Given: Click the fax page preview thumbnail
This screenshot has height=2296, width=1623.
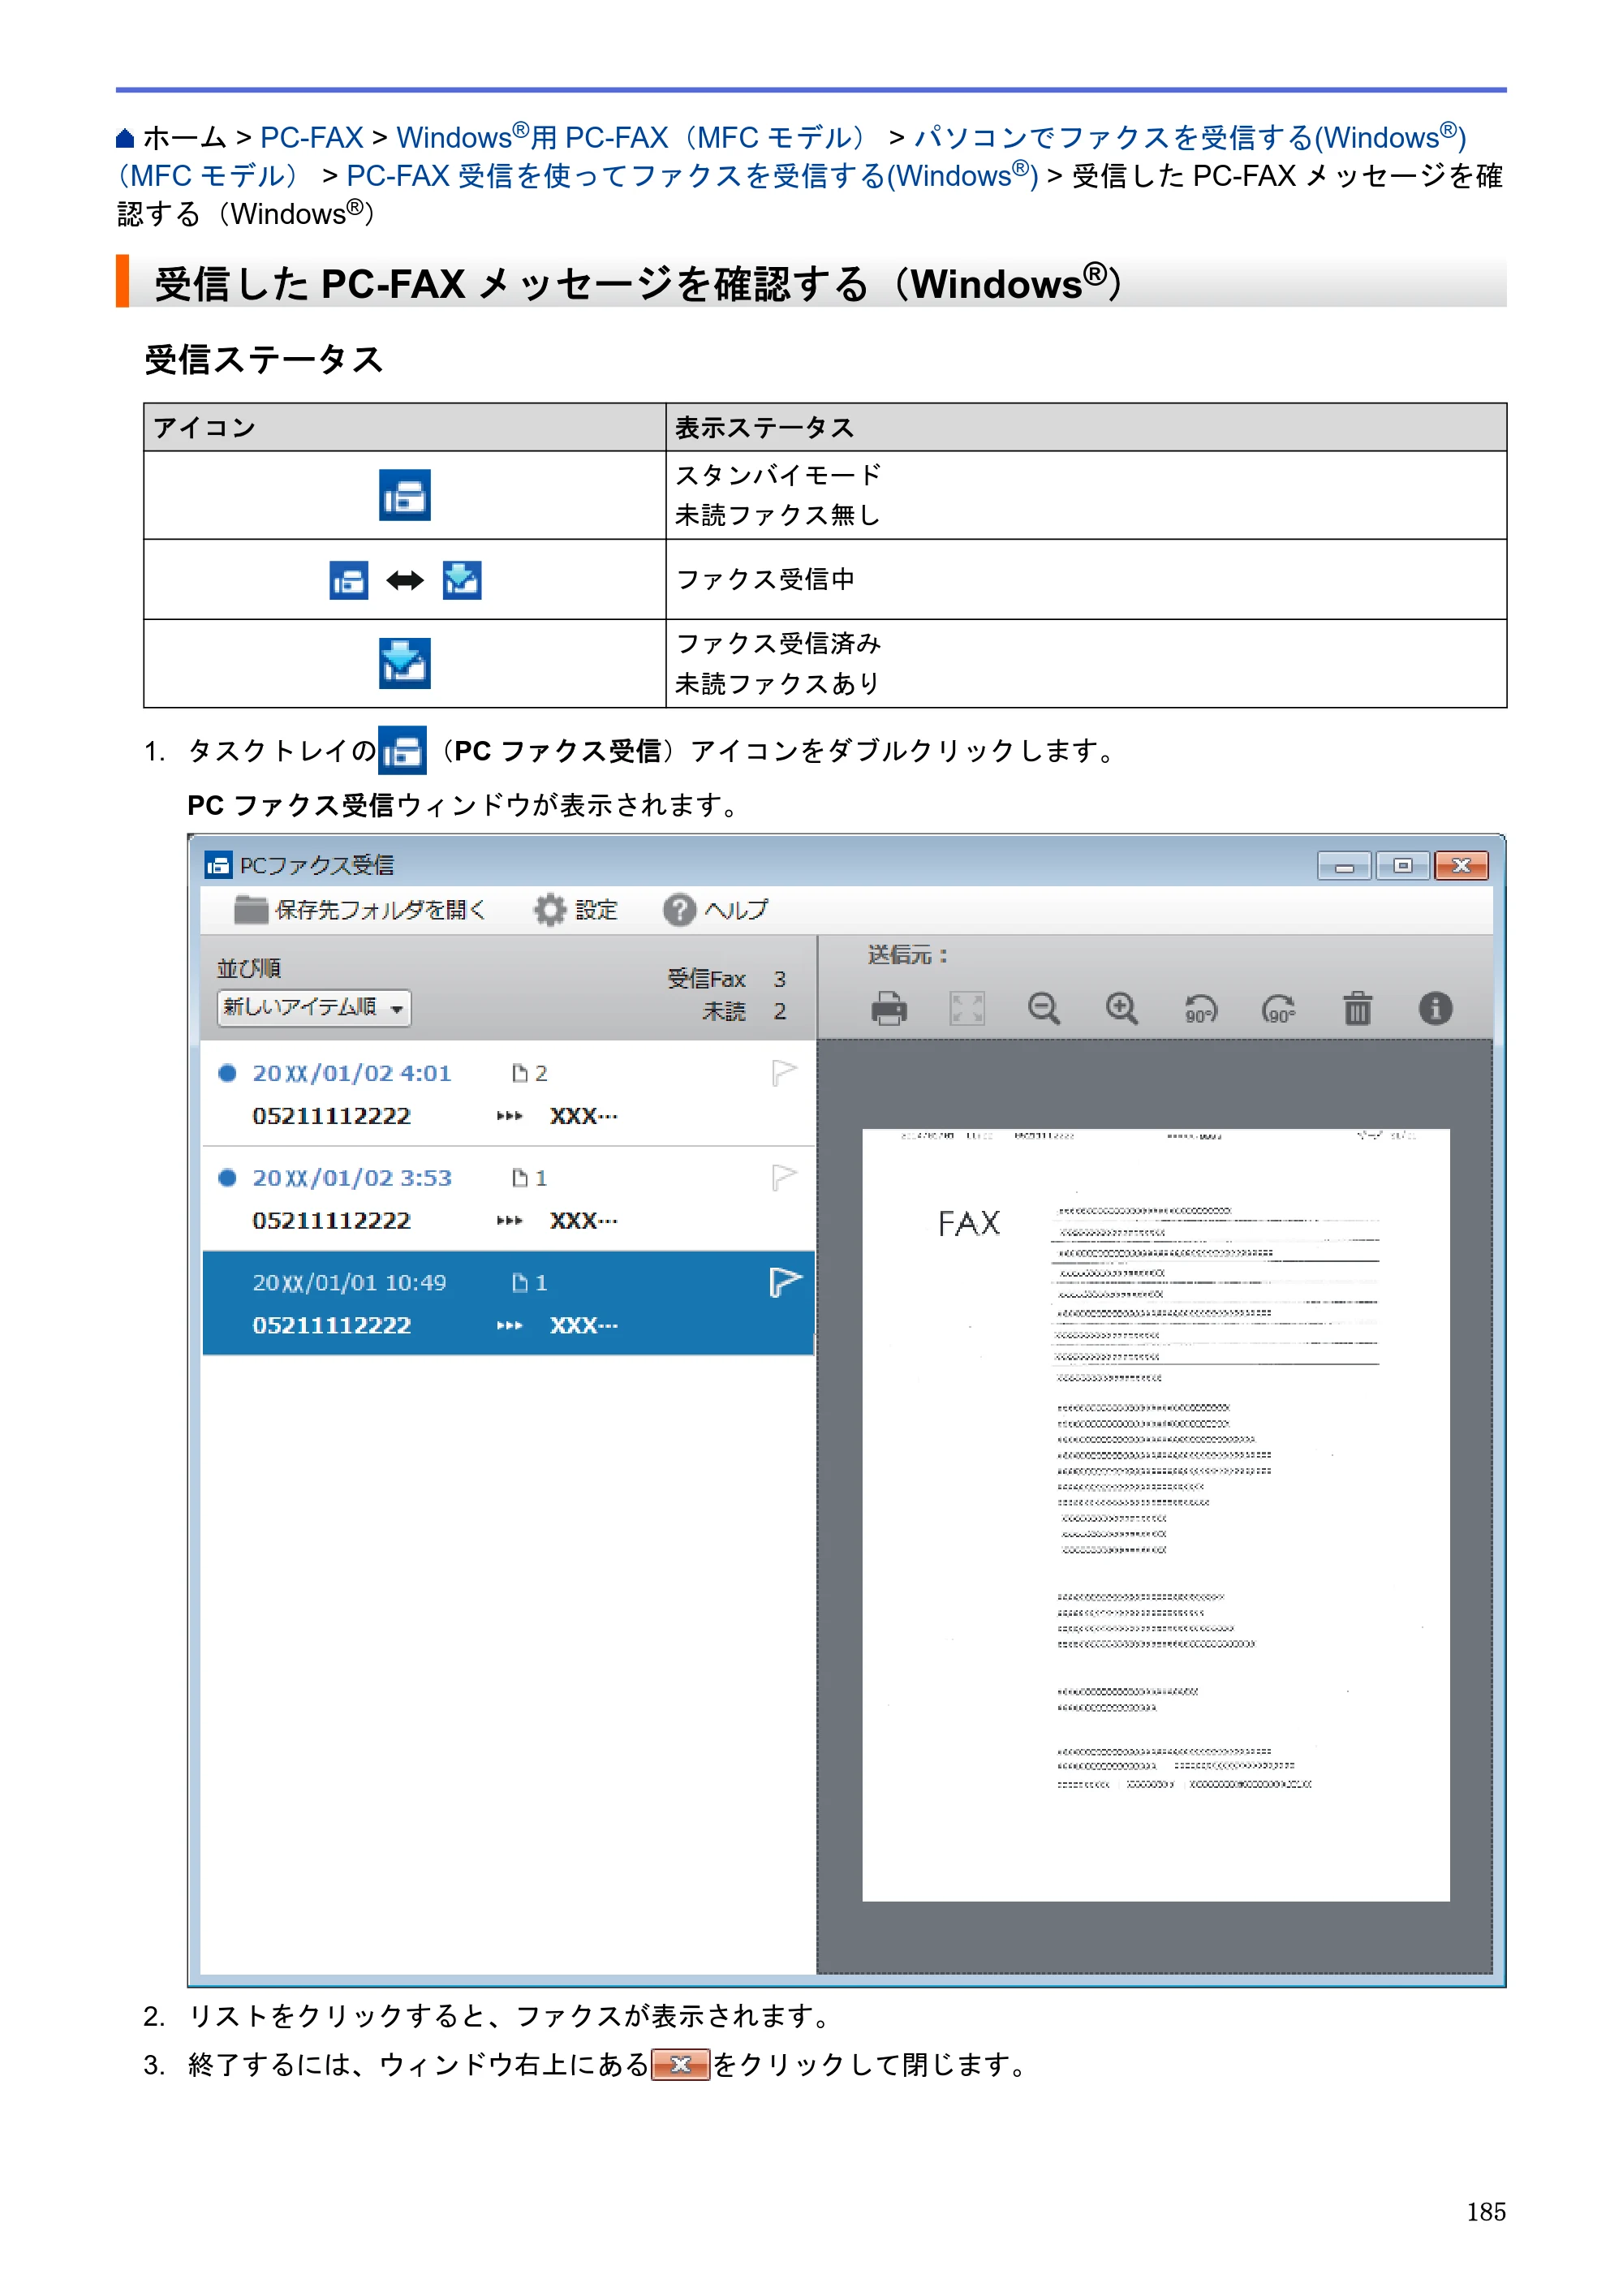Looking at the screenshot, I should tap(1156, 1515).
